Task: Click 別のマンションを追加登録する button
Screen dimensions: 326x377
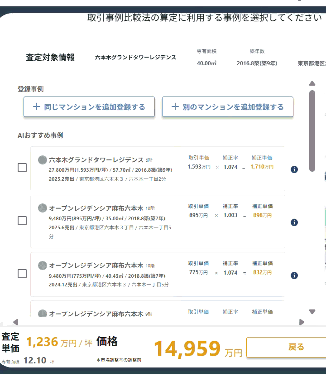Action: point(228,106)
